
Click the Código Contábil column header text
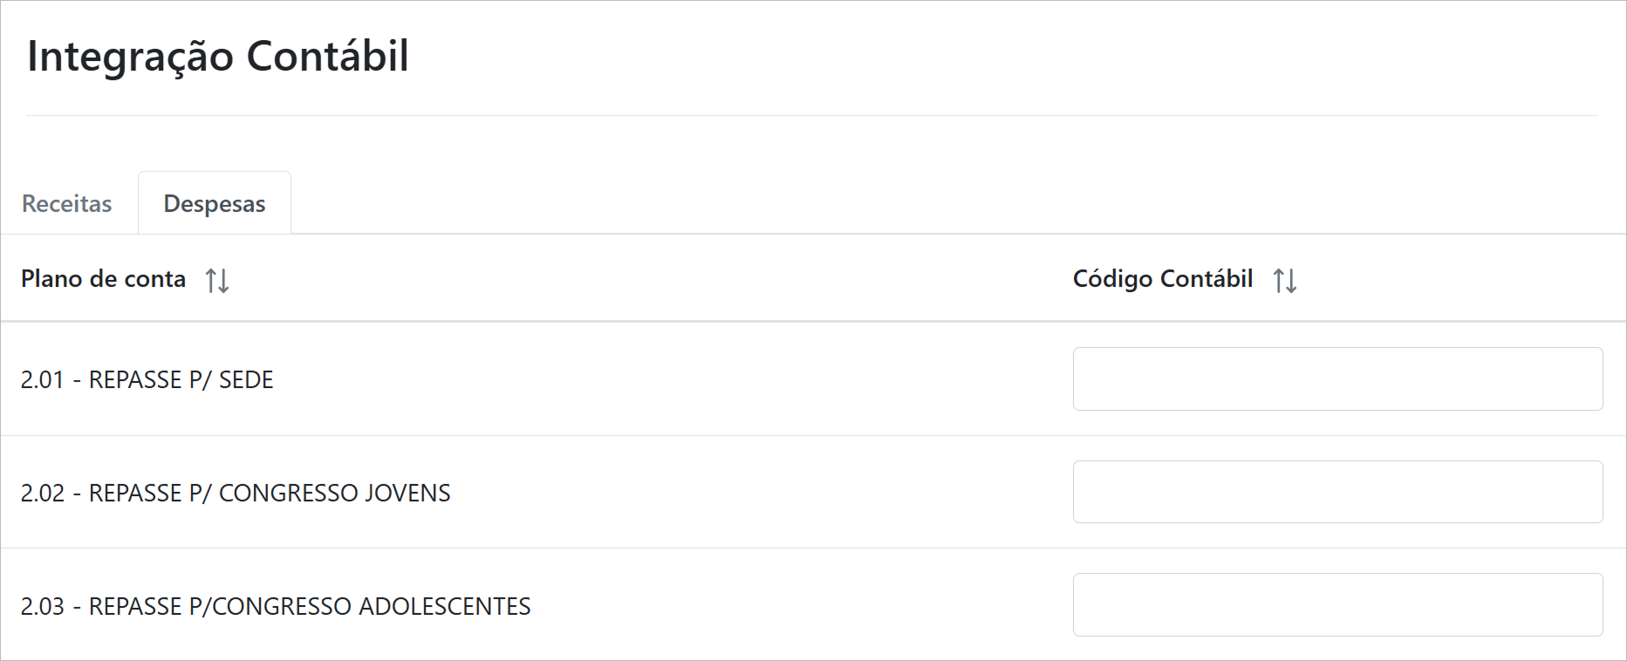(1163, 279)
